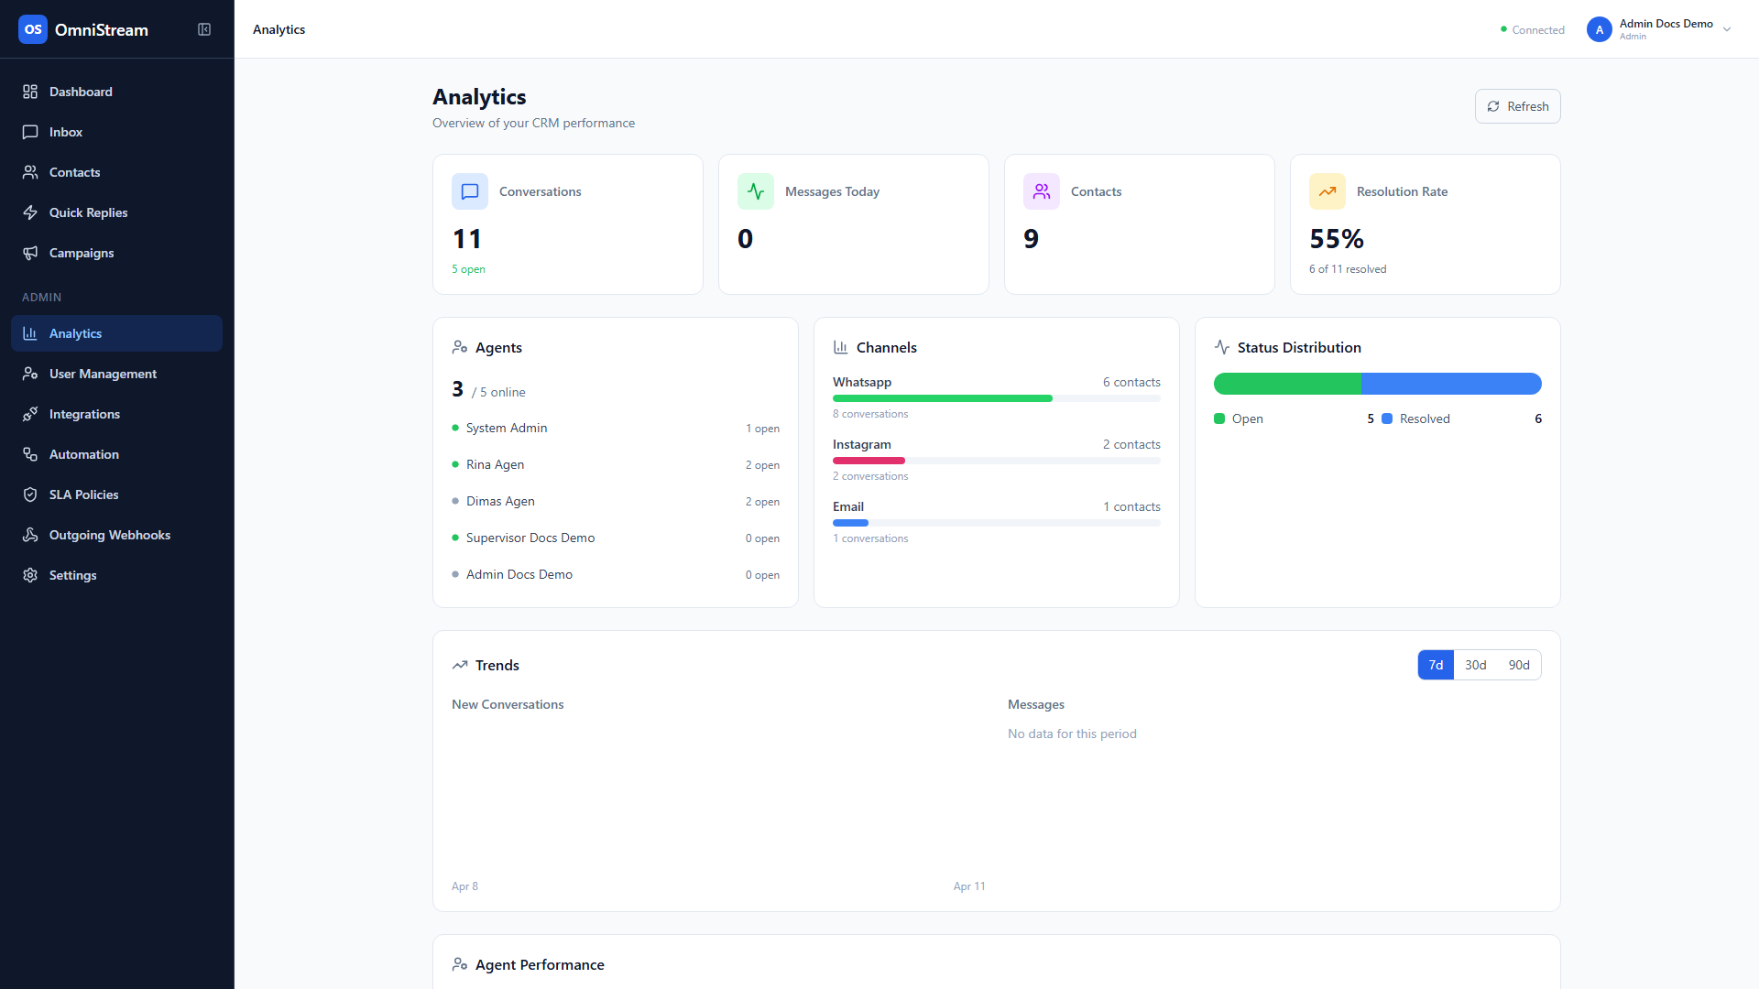Click the Automation icon in sidebar
1759x989 pixels.
(x=30, y=454)
